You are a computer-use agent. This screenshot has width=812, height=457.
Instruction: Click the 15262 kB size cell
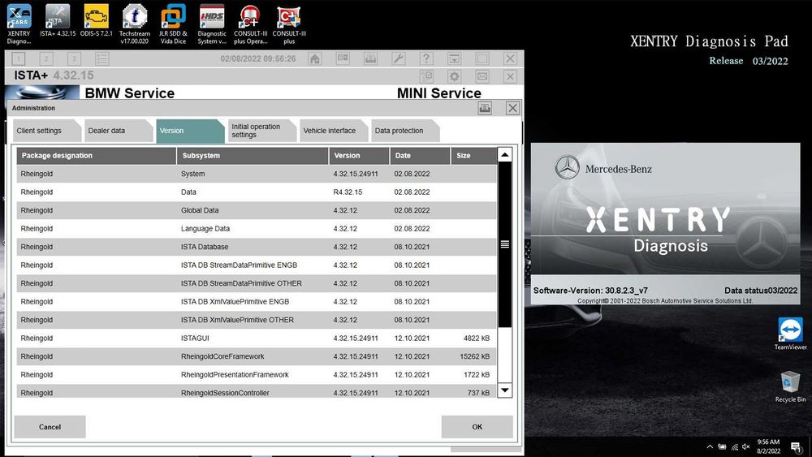coord(474,356)
